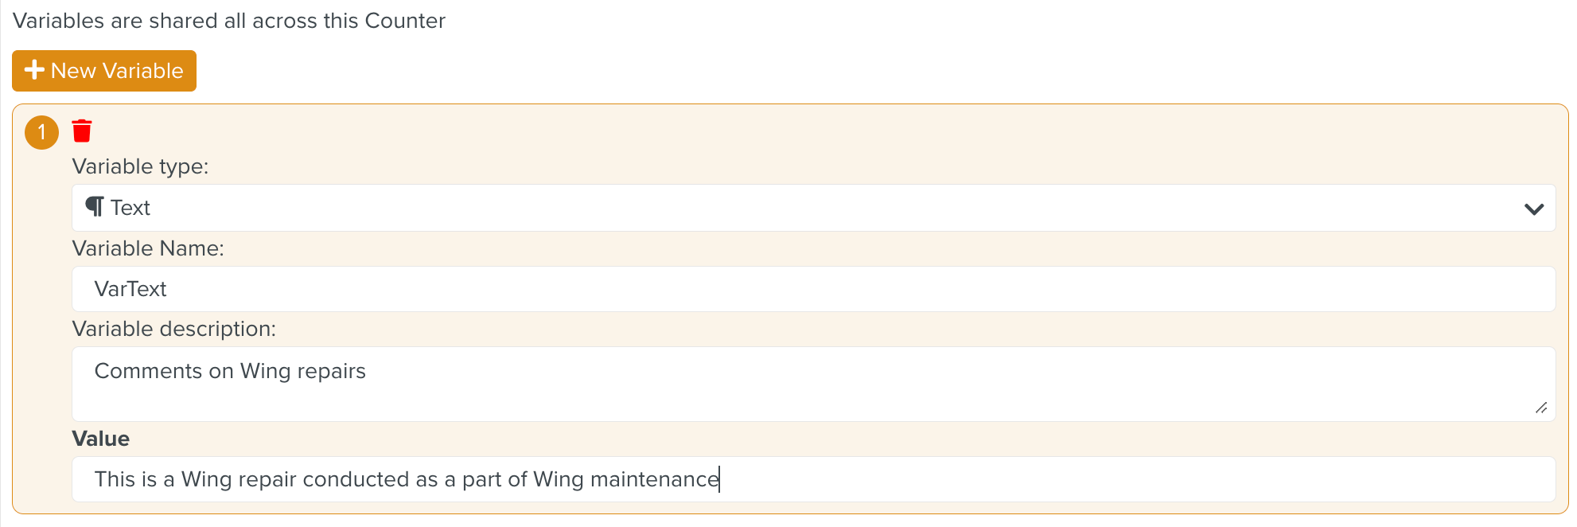This screenshot has width=1577, height=527.
Task: Click 'Variables are shared all across this Counter'
Action: click(229, 21)
